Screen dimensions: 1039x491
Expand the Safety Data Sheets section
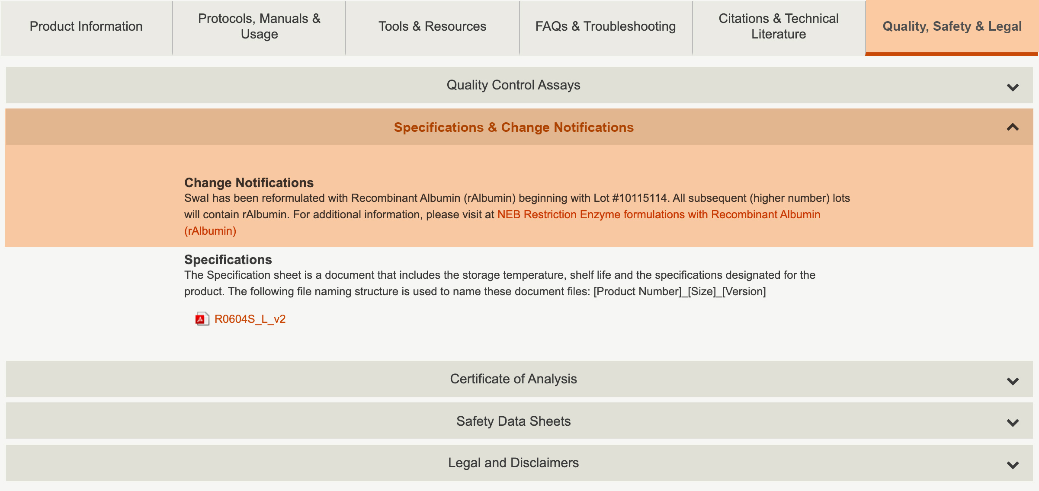[513, 421]
